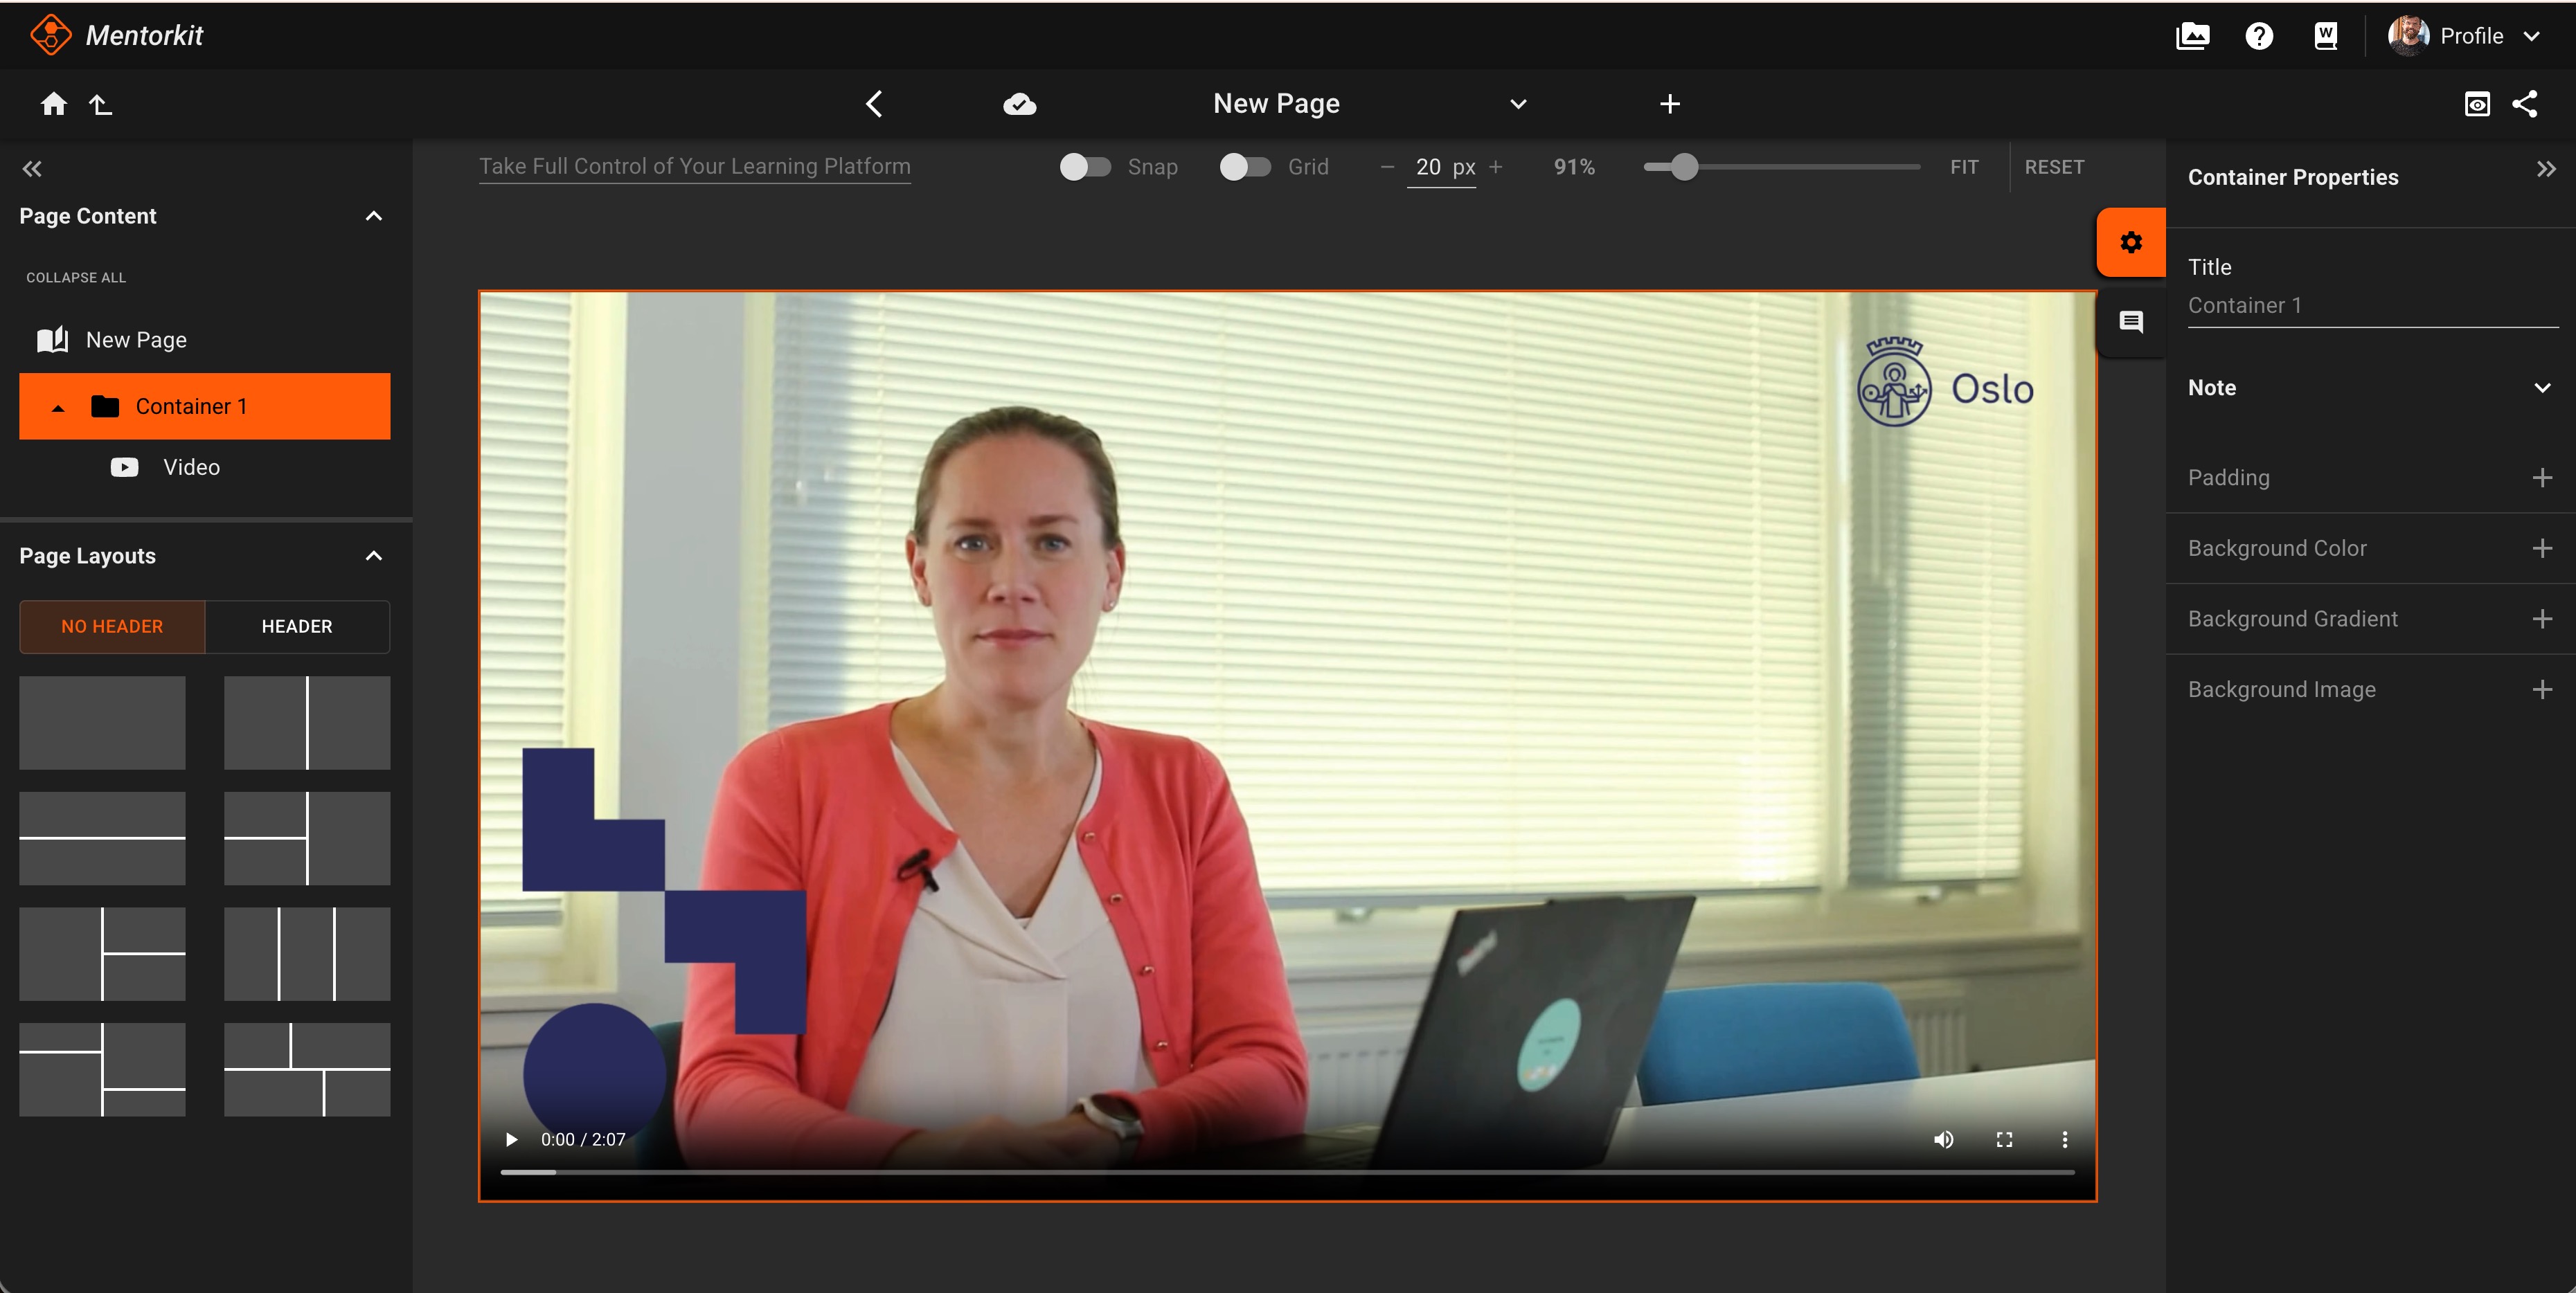This screenshot has height=1293, width=2576.
Task: Open the media library icon
Action: click(x=2192, y=36)
